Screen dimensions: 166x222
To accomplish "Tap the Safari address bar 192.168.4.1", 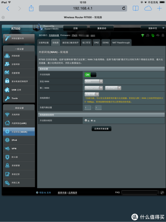I will pyautogui.click(x=83, y=8).
